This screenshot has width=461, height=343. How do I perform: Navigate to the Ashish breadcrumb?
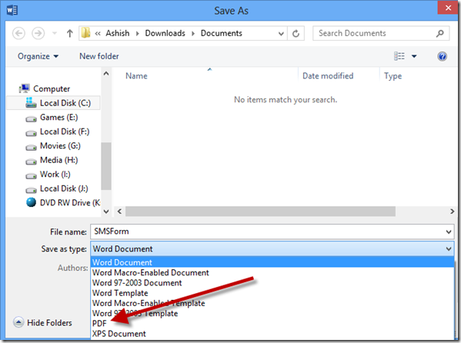pos(118,33)
